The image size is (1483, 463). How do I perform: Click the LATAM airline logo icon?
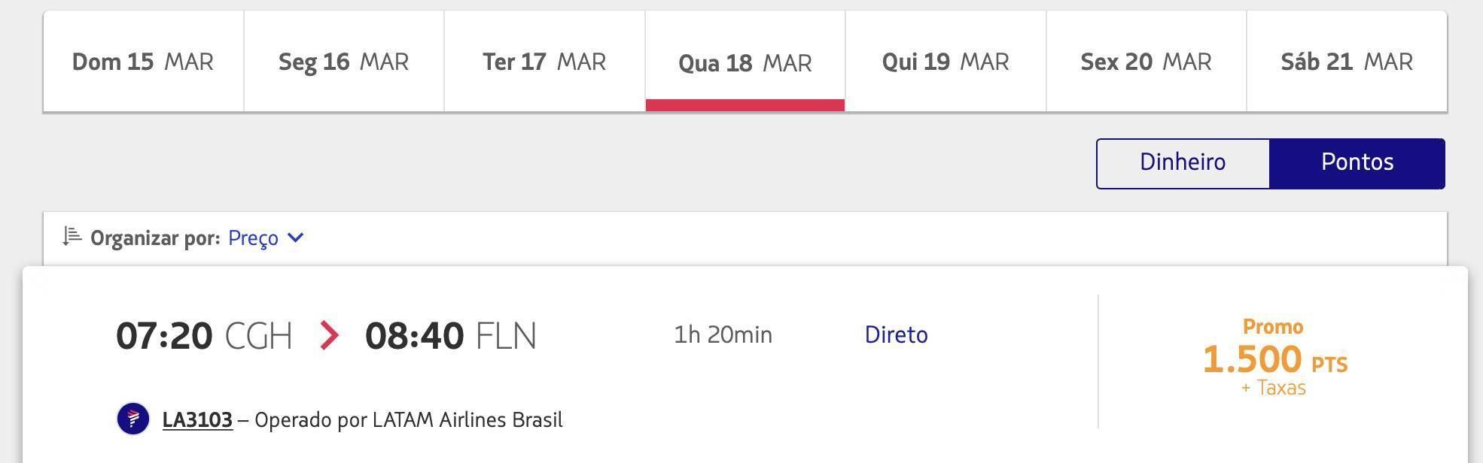pyautogui.click(x=133, y=419)
